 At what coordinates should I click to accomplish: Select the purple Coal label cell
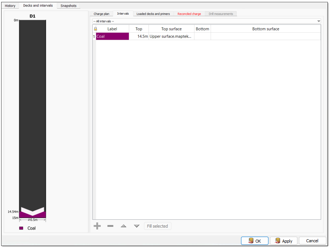(112, 36)
